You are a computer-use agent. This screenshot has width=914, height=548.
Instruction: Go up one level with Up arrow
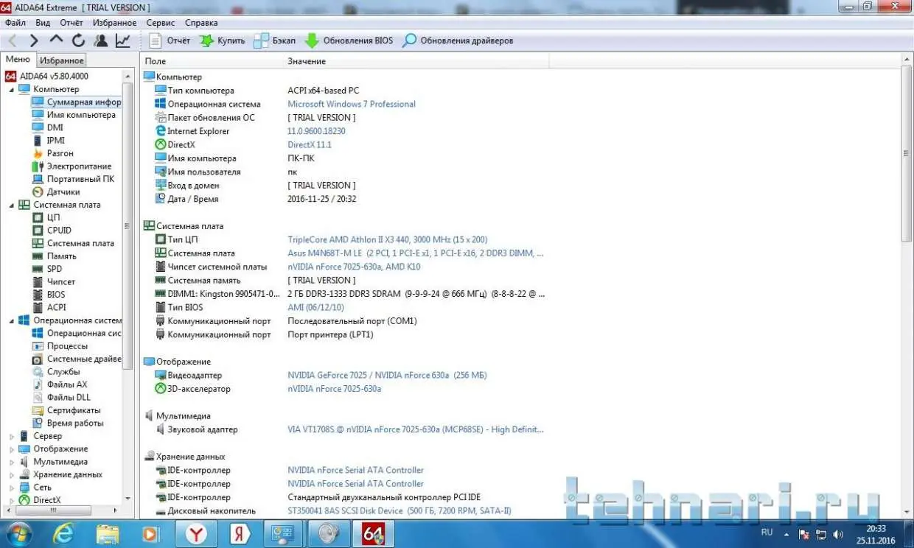(x=56, y=41)
